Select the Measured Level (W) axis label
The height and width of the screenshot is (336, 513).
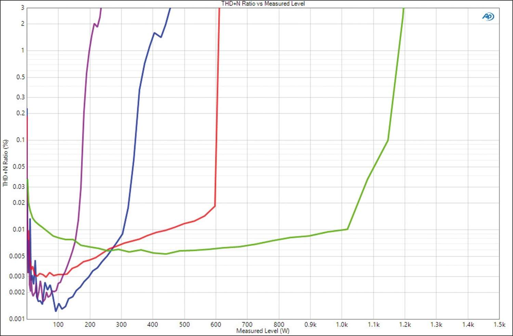263,331
